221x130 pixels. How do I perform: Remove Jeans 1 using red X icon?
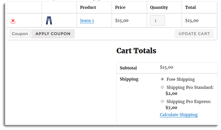pos(13,21)
